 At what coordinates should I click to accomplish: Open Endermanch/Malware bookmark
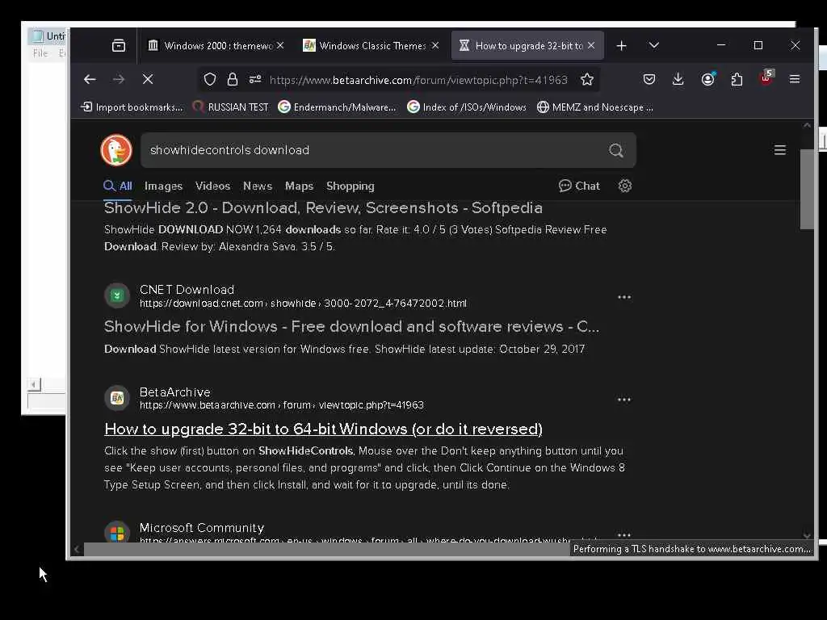click(x=337, y=107)
